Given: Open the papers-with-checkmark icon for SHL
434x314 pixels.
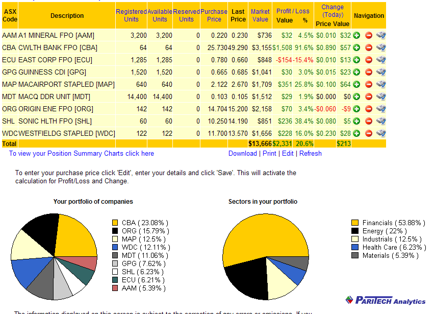Looking at the screenshot, I should coord(381,121).
